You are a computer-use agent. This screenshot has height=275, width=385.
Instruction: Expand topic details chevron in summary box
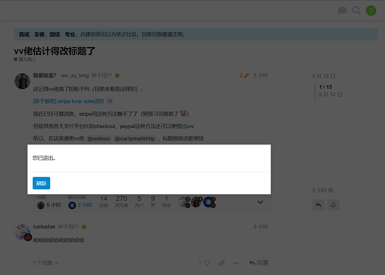pyautogui.click(x=260, y=202)
